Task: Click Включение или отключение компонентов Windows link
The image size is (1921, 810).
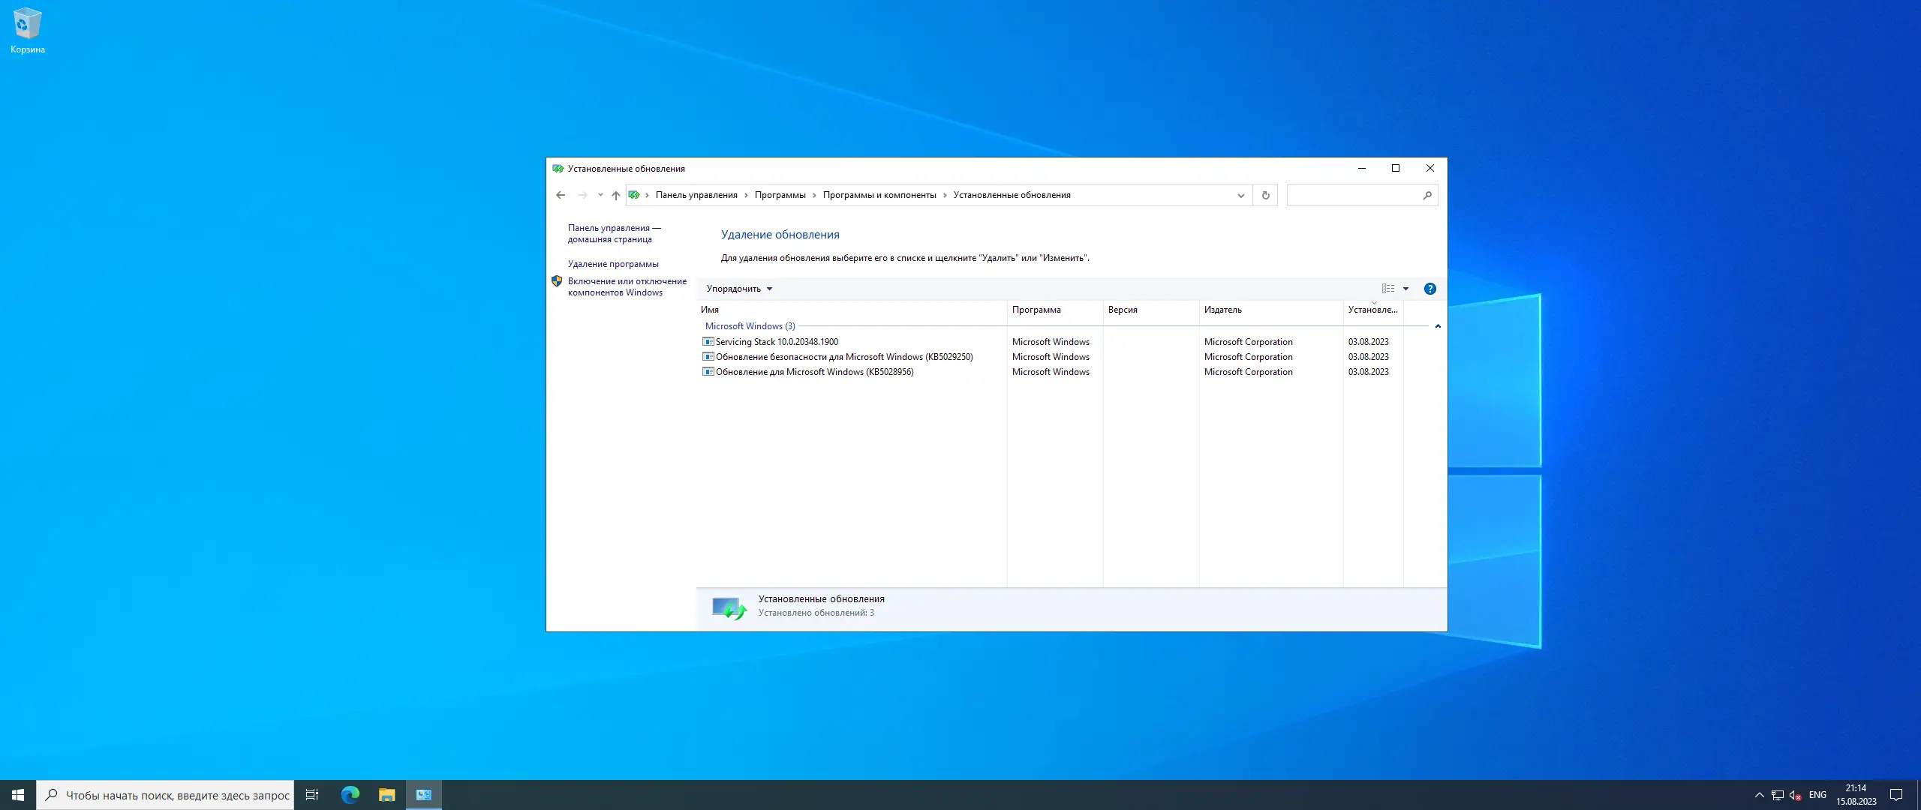Action: [627, 286]
